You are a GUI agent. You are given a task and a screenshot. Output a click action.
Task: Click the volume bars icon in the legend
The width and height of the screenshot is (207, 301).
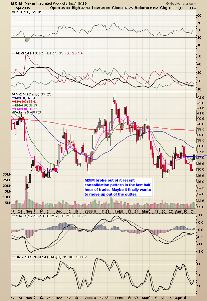13,112
